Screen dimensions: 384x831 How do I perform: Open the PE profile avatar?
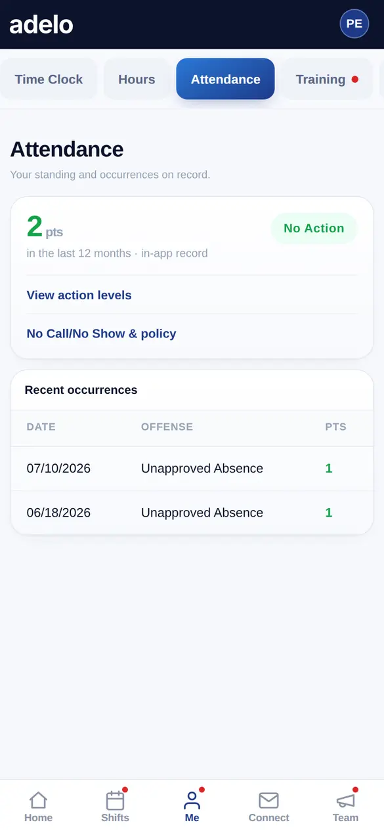(x=354, y=24)
